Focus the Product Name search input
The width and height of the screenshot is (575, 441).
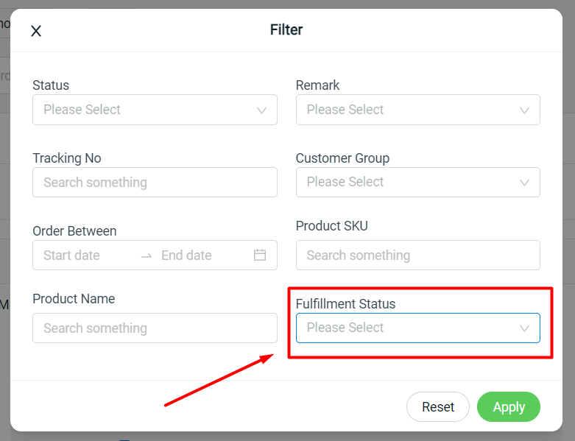[155, 328]
